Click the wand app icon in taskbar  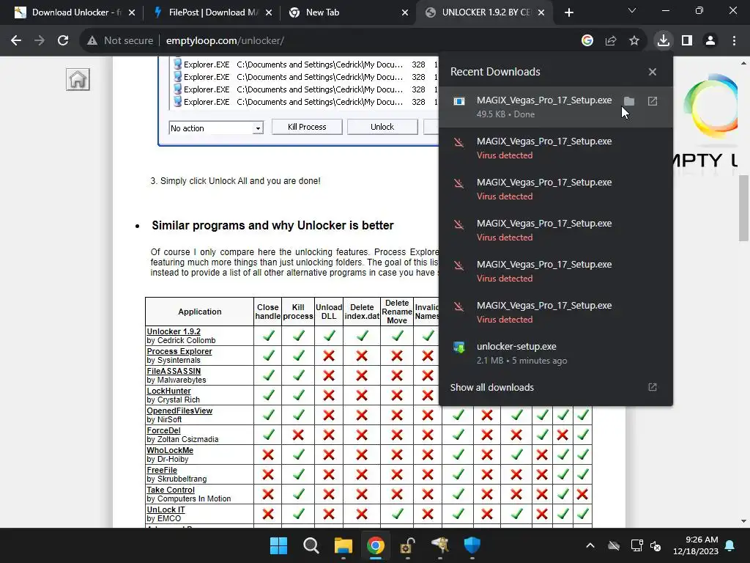pyautogui.click(x=440, y=545)
